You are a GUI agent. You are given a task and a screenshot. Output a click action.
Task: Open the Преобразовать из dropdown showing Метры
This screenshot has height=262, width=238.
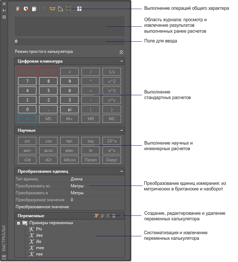coord(97,186)
